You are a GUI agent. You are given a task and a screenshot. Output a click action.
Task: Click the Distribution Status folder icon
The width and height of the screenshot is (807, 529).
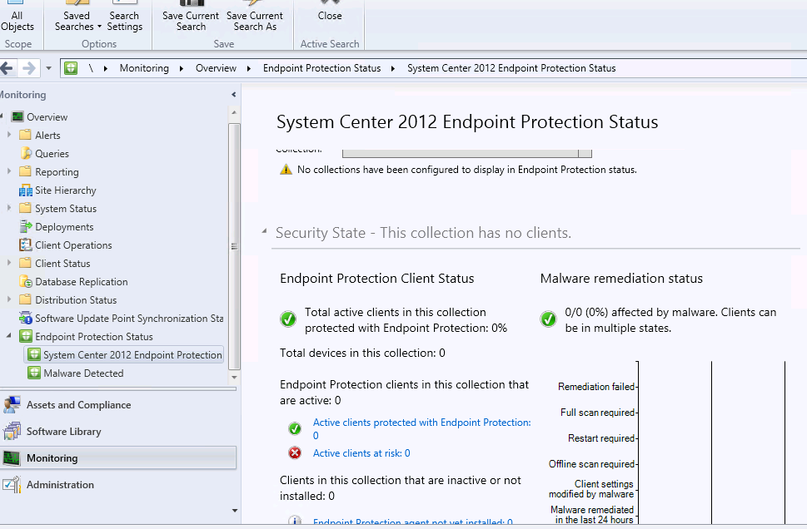(x=25, y=299)
